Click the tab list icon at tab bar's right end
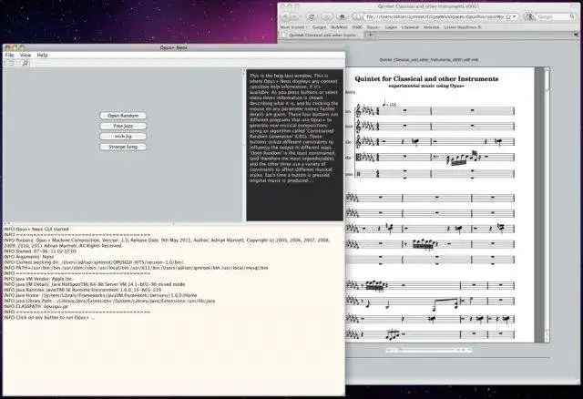This screenshot has width=583, height=399. (576, 35)
